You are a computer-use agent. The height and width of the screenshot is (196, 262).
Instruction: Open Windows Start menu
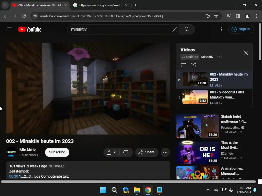click(x=103, y=190)
